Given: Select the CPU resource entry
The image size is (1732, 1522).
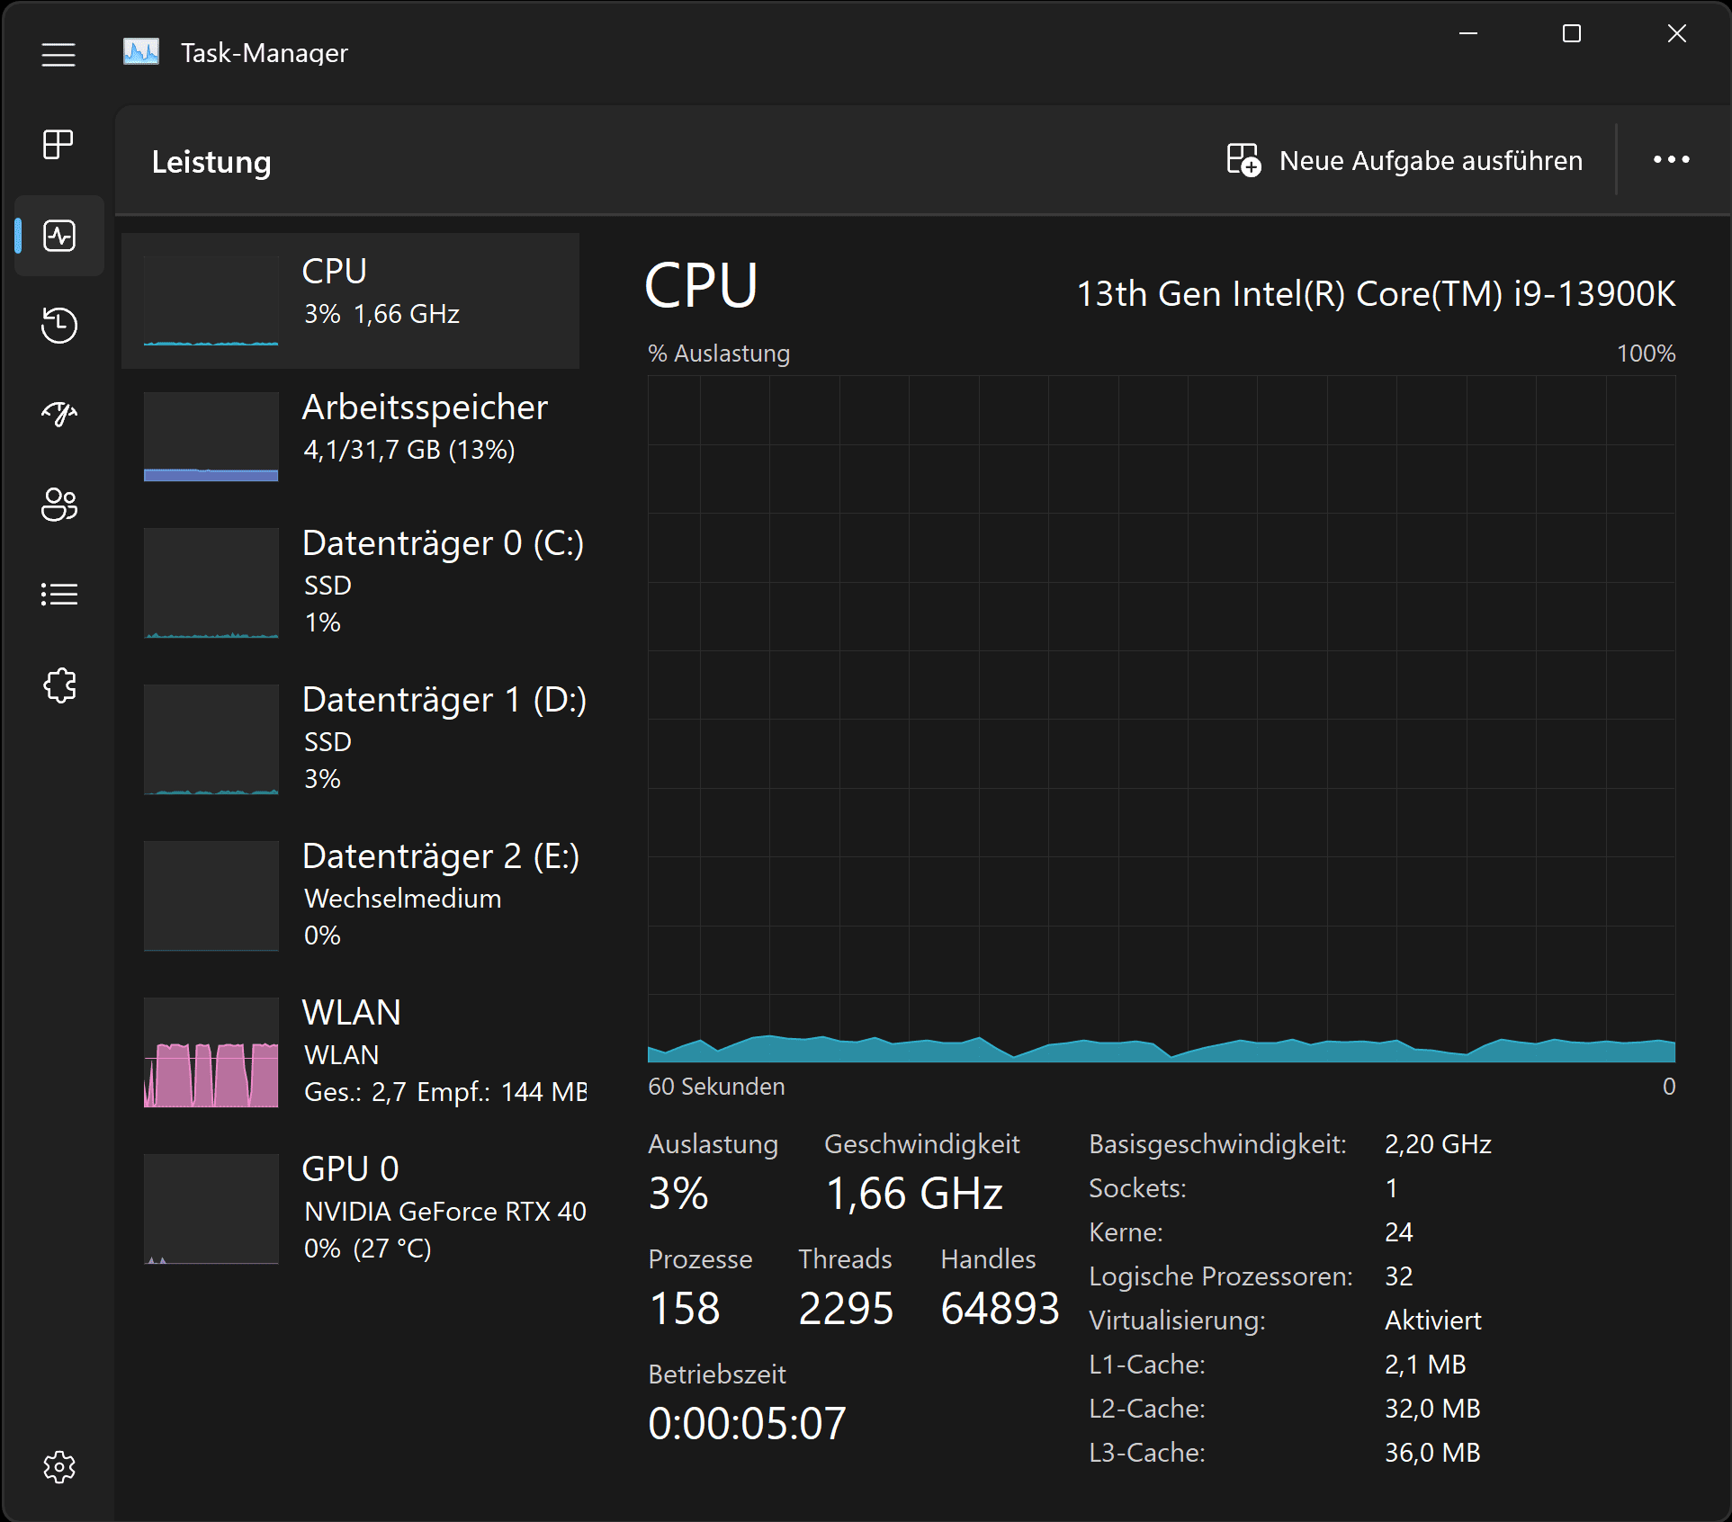Looking at the screenshot, I should 351,300.
